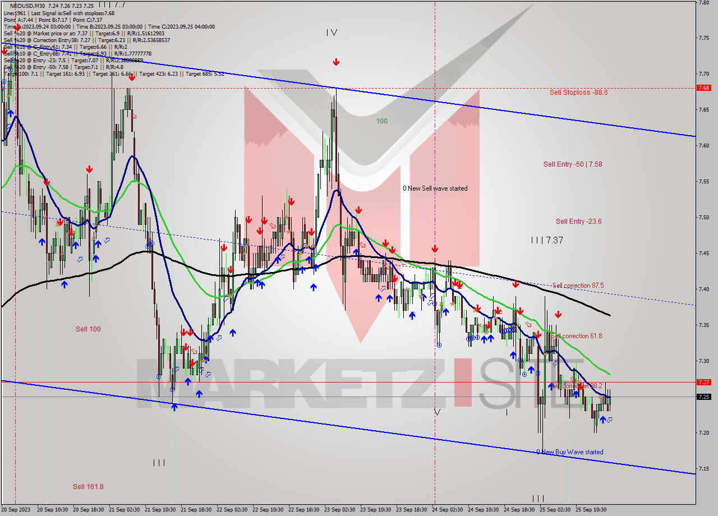Click the 'Sell correction 38.2' label

[577, 386]
